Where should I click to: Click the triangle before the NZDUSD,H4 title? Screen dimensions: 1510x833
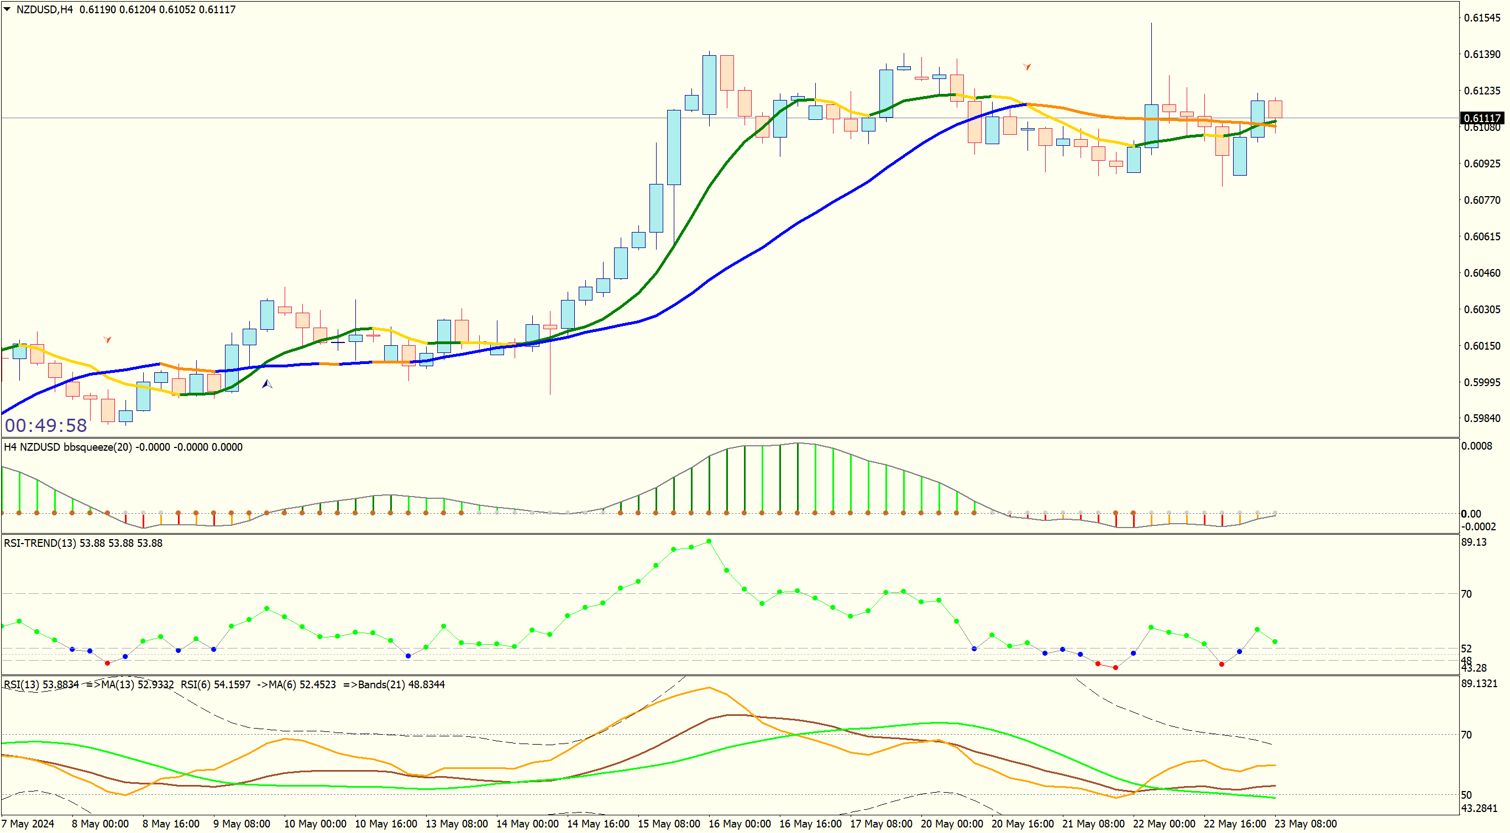tap(7, 9)
